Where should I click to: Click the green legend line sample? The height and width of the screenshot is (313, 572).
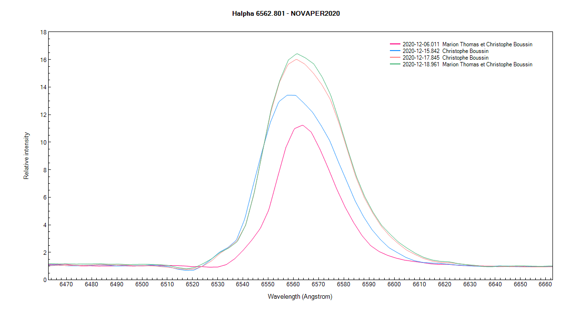click(x=396, y=64)
